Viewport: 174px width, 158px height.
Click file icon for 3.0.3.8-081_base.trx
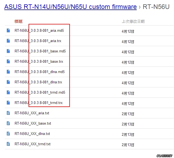pyautogui.click(x=8, y=61)
